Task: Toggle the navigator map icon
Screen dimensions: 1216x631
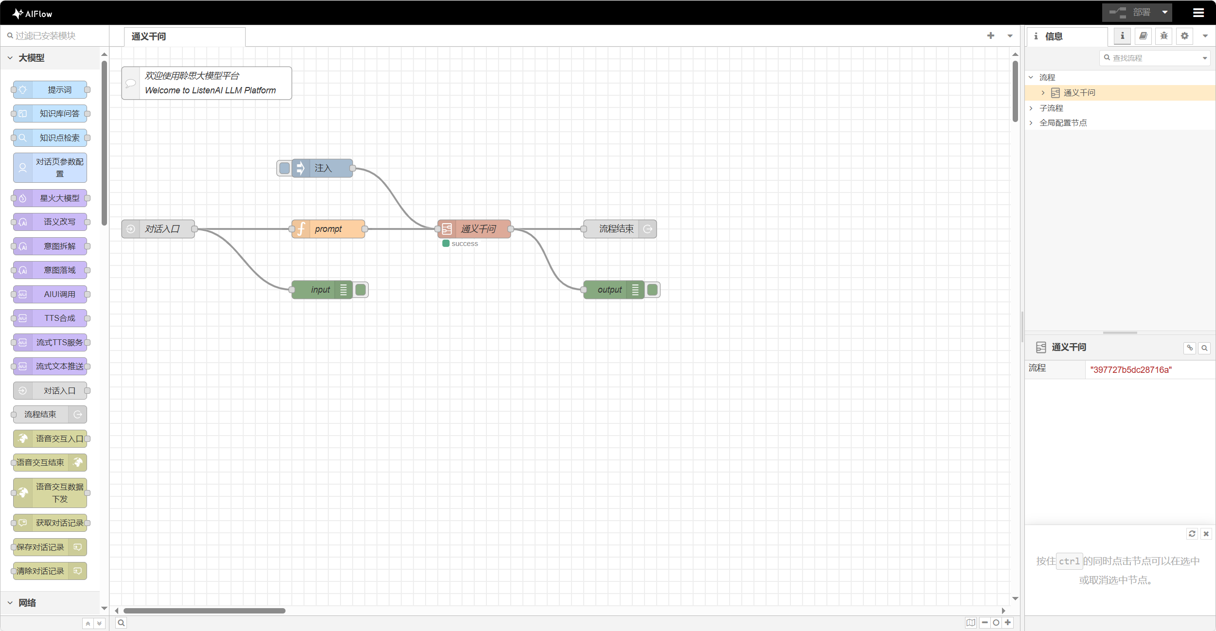Action: click(x=971, y=622)
